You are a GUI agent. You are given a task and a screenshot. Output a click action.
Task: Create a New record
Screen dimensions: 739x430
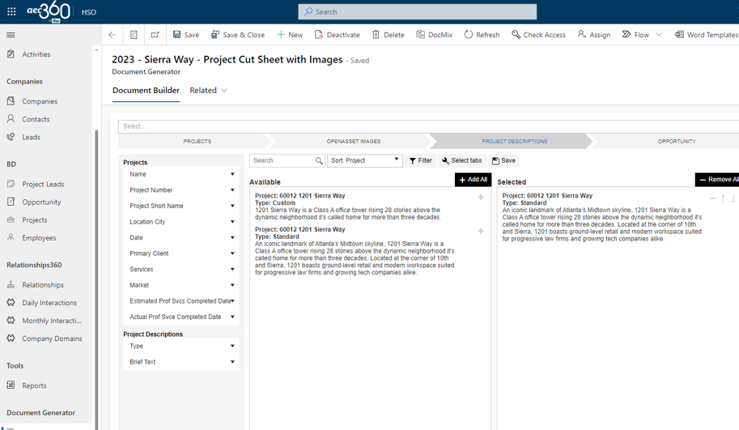point(290,35)
